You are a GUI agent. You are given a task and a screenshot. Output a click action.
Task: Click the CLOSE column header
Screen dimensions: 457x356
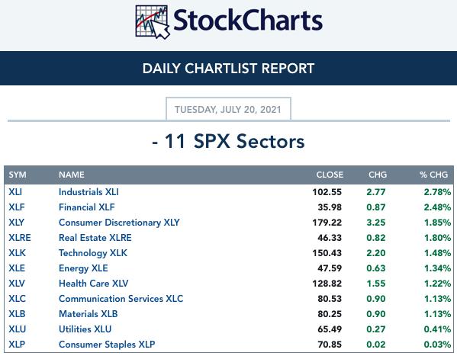click(330, 175)
